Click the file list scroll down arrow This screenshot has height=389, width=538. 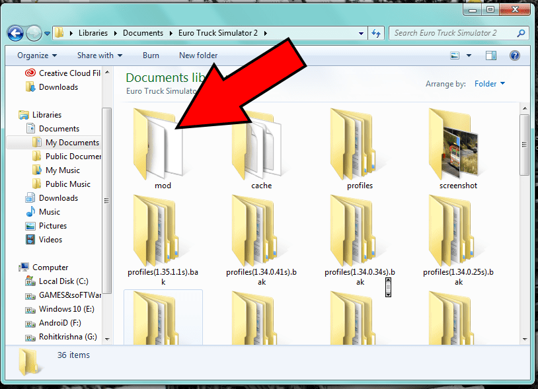[x=525, y=339]
